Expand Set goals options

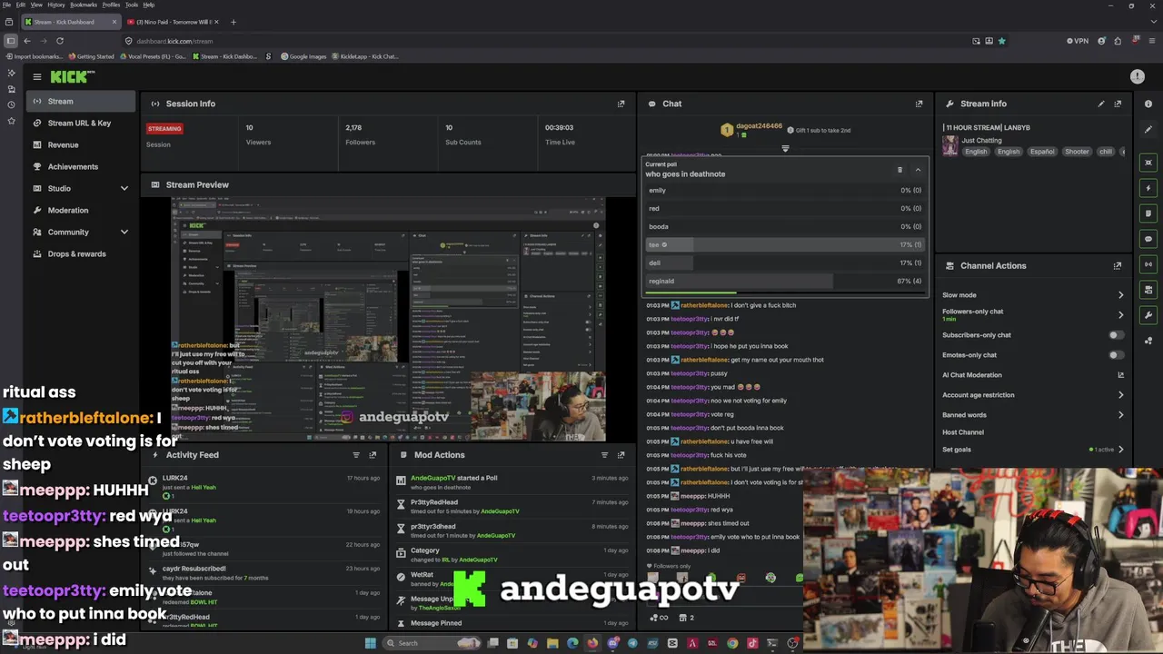click(x=1120, y=450)
